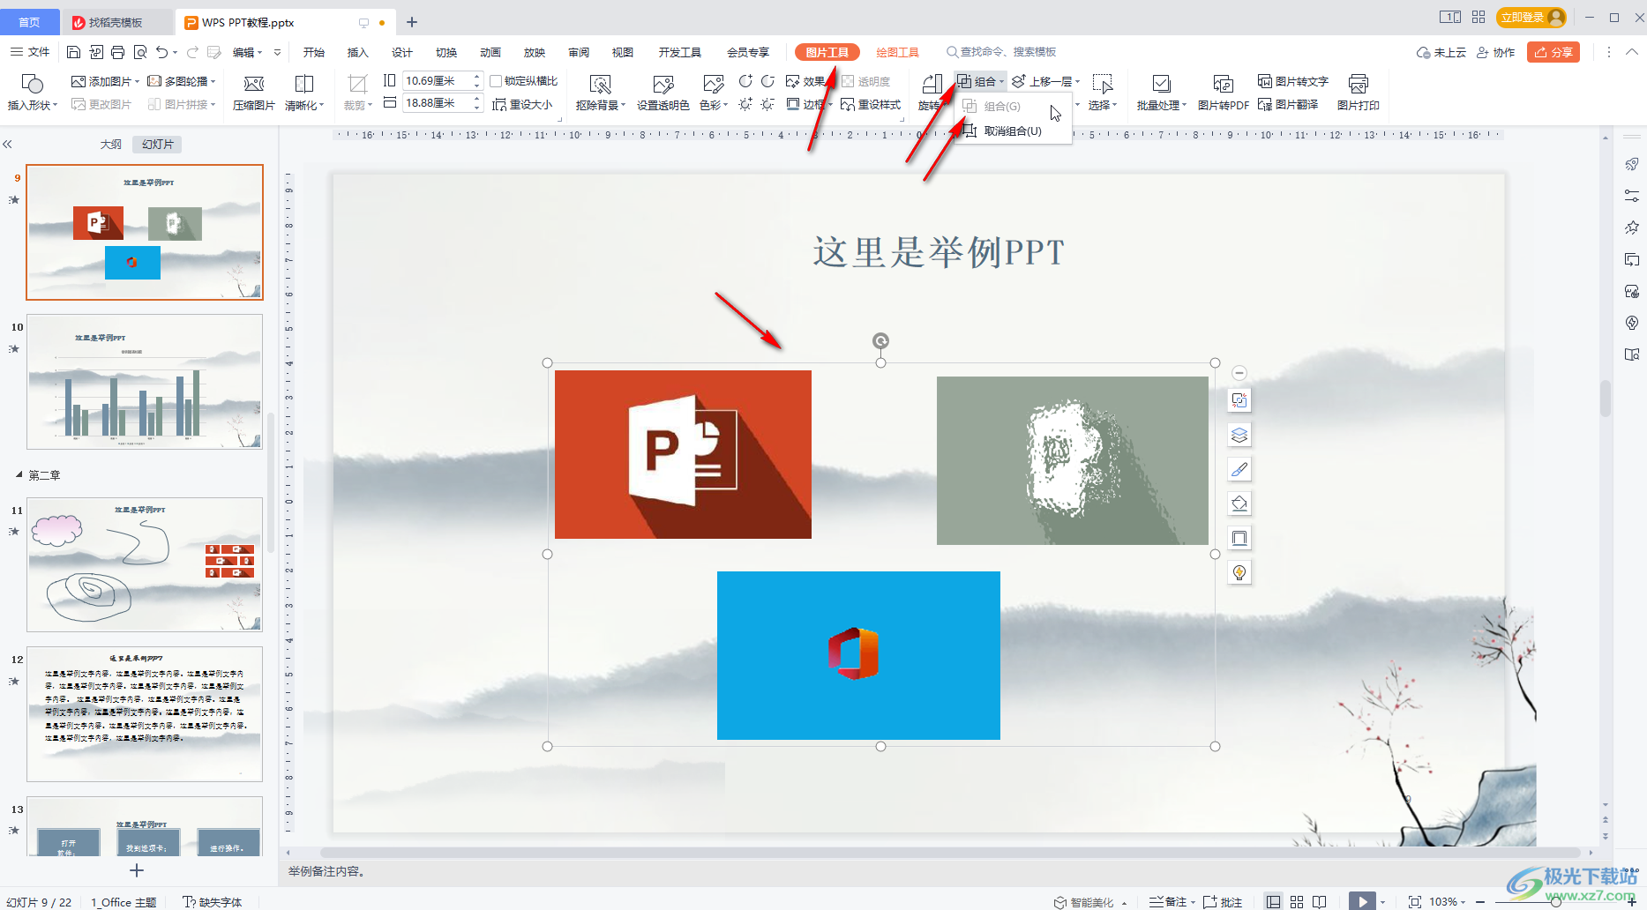Click the zoom out minus button
Image resolution: width=1647 pixels, height=910 pixels.
[1480, 901]
